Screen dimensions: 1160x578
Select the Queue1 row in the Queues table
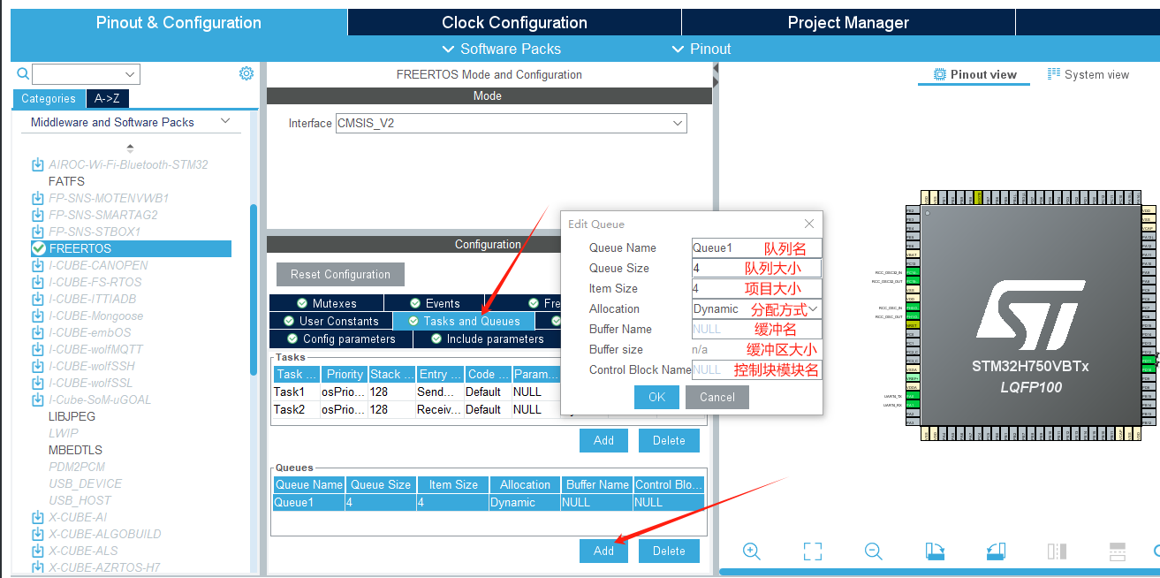click(489, 502)
